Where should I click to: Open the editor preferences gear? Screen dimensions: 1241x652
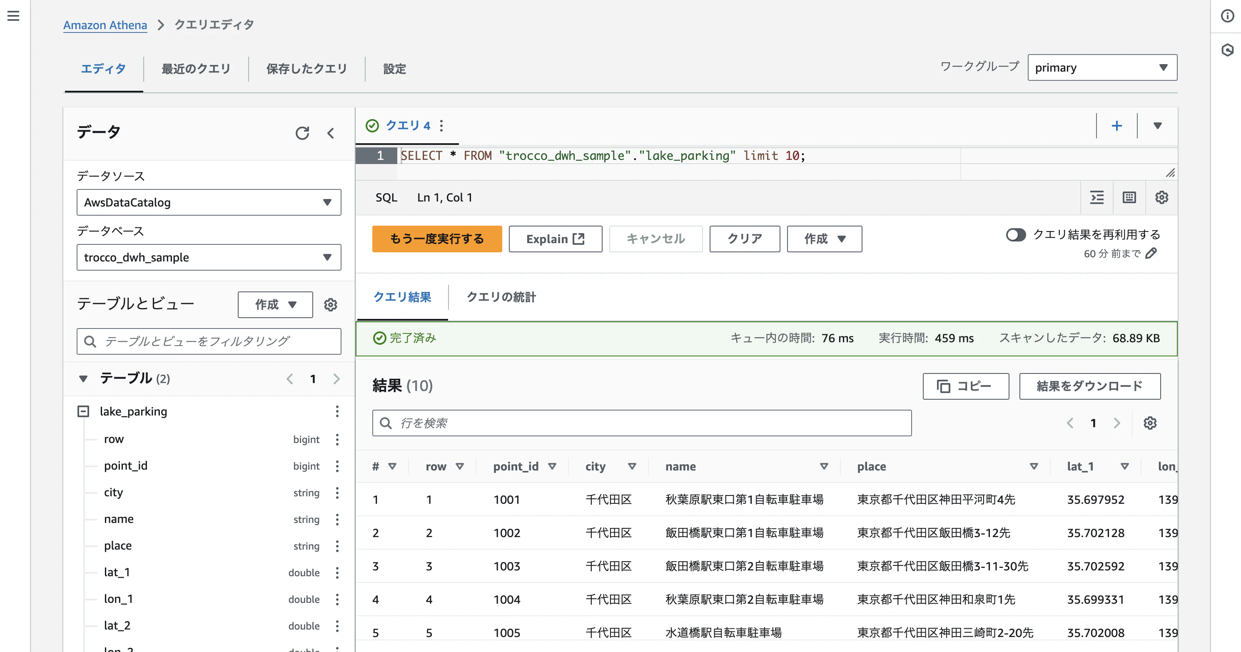pos(1161,197)
